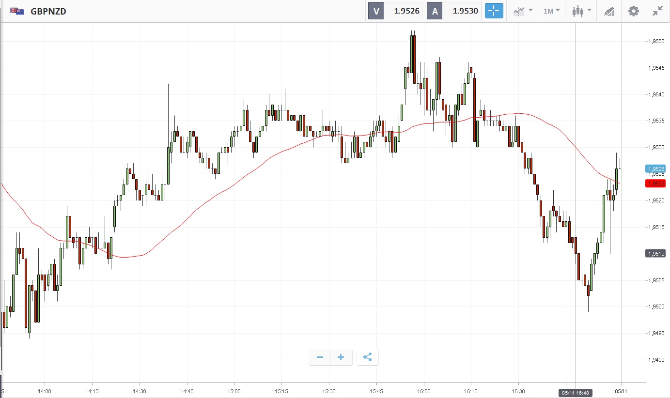This screenshot has width=670, height=398.
Task: Click the 1.9510 crosshair price label
Action: [x=656, y=253]
